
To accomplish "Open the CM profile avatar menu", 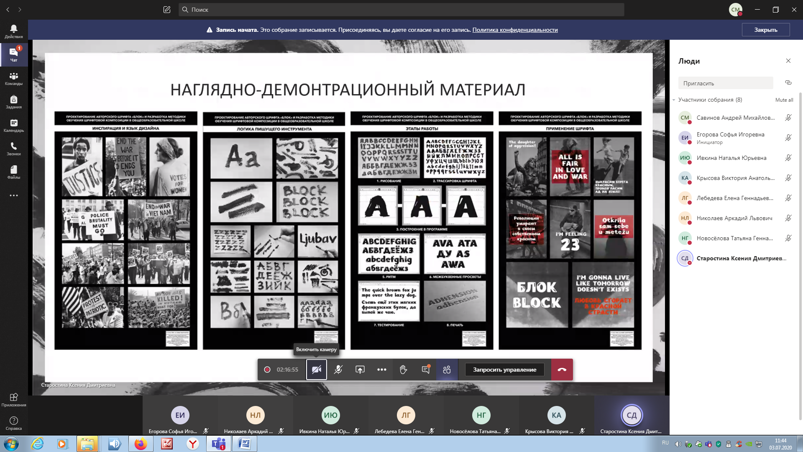I will tap(736, 10).
